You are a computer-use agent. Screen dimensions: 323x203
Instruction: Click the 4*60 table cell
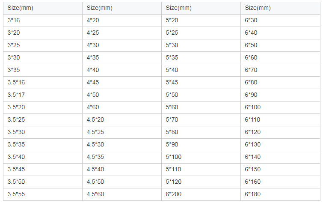point(122,107)
